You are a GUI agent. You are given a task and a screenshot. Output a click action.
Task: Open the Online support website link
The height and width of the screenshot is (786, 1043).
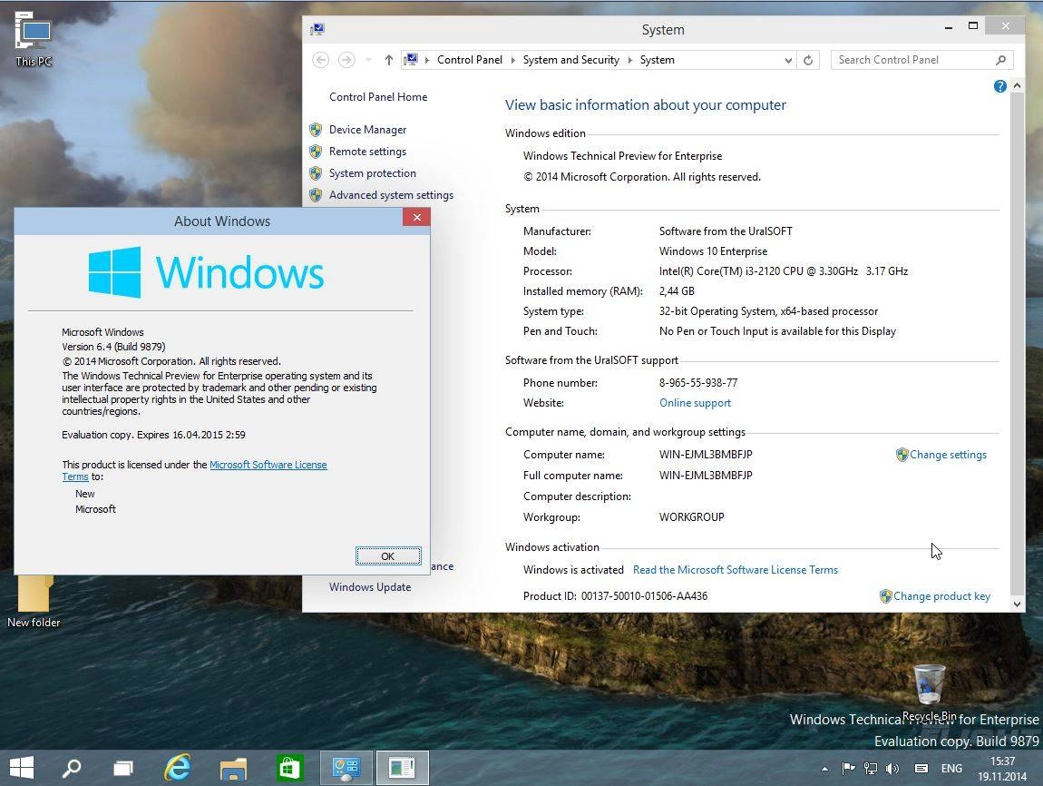pyautogui.click(x=695, y=403)
